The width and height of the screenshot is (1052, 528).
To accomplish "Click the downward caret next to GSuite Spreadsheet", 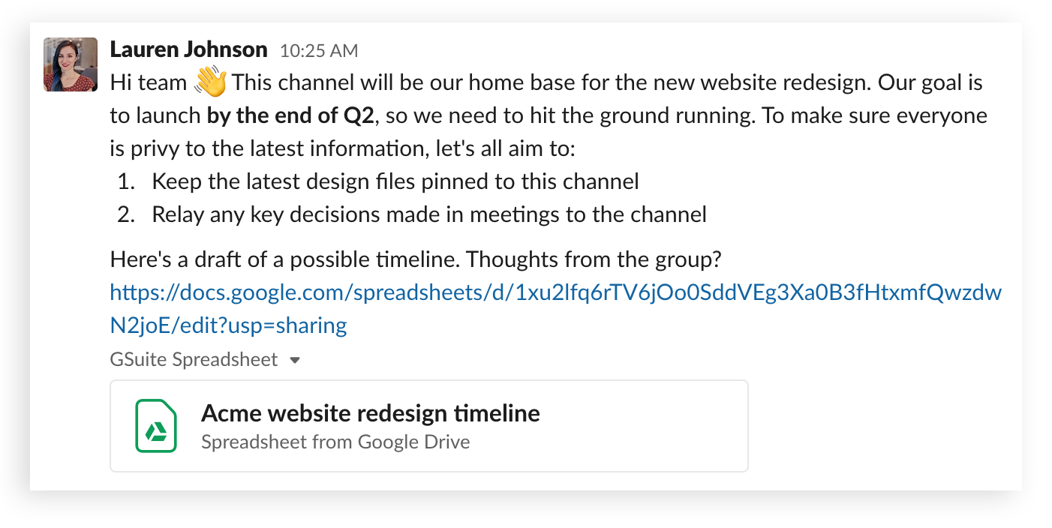I will click(295, 360).
